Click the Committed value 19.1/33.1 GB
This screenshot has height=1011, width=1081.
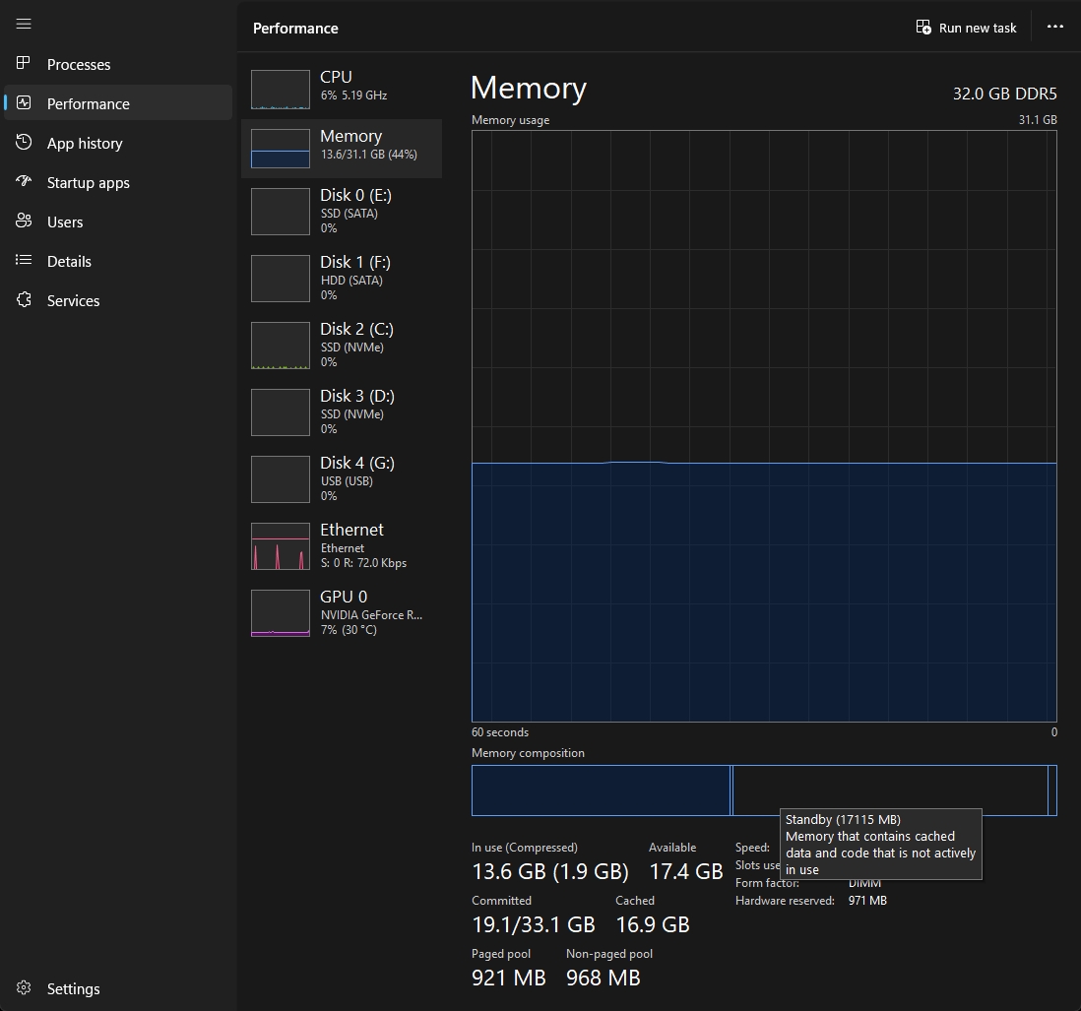(534, 924)
